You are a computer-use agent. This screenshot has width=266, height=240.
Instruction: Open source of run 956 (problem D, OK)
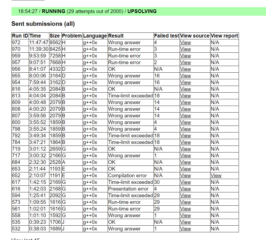[185, 69]
